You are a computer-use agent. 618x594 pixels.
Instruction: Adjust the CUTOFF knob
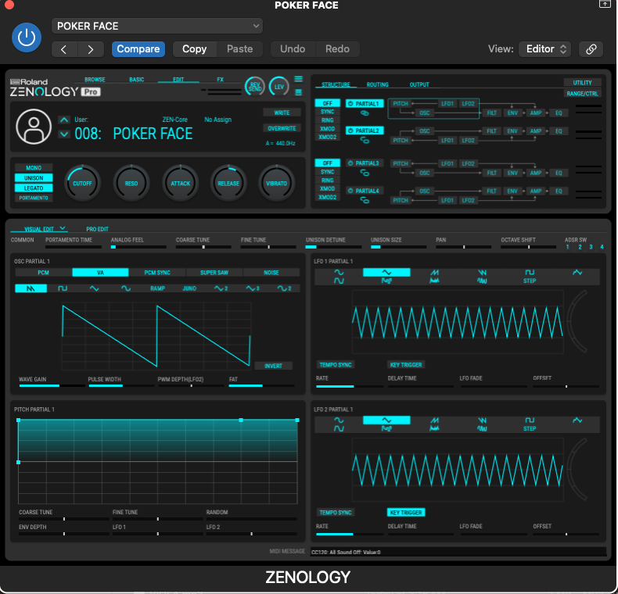(x=82, y=183)
